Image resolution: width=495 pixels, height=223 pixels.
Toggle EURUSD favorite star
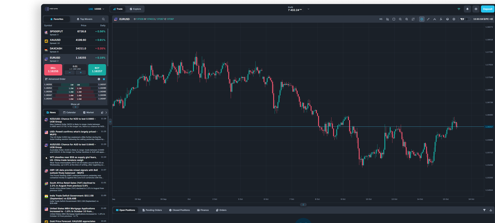click(x=104, y=79)
